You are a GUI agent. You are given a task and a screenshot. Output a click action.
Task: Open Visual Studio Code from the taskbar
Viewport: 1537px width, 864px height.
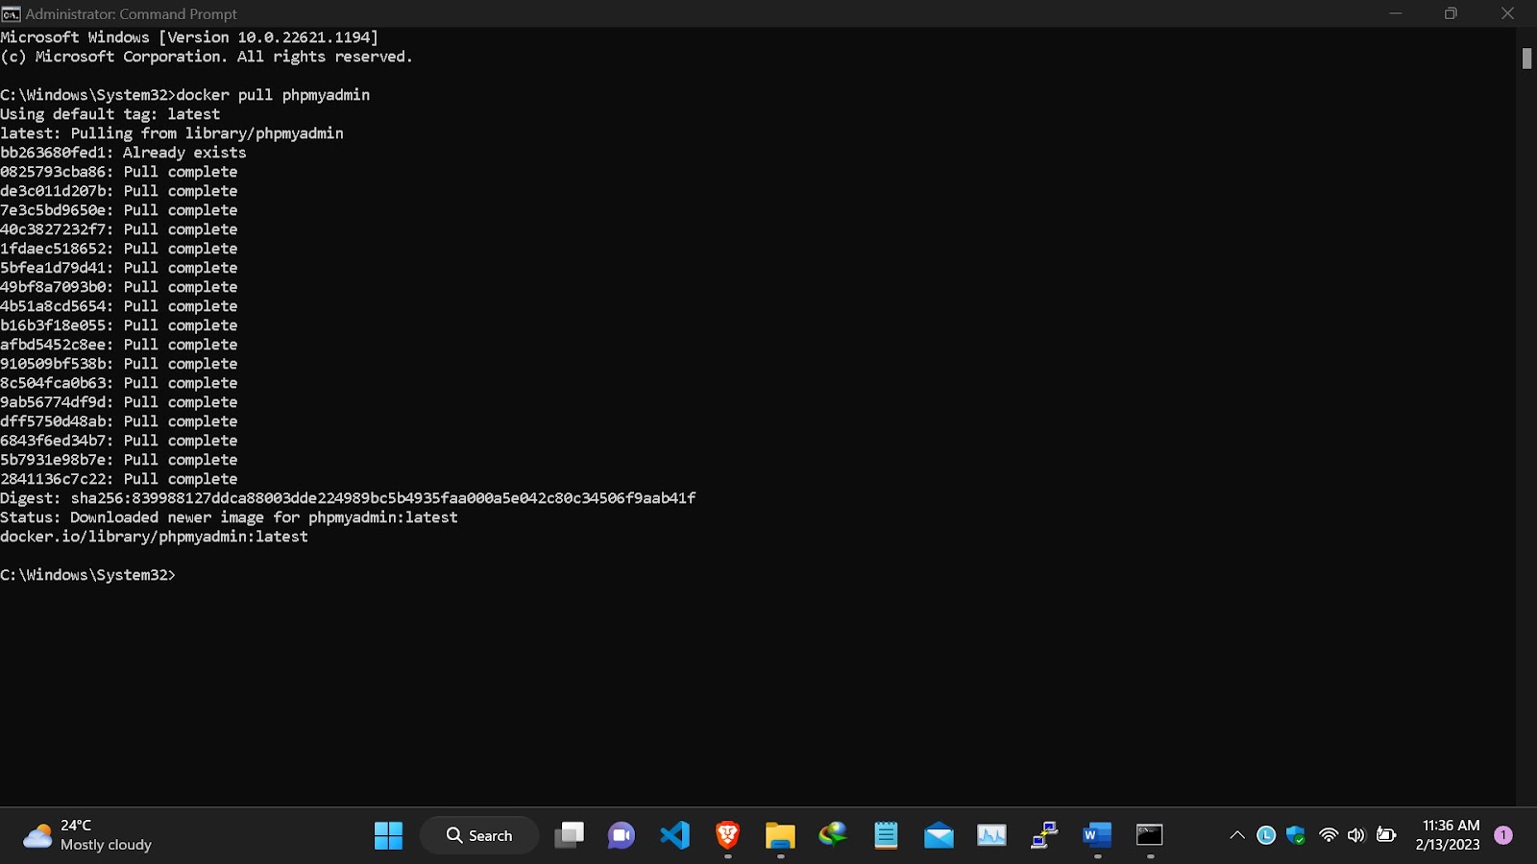(674, 835)
